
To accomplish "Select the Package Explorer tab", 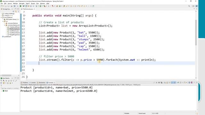I will (6, 9).
